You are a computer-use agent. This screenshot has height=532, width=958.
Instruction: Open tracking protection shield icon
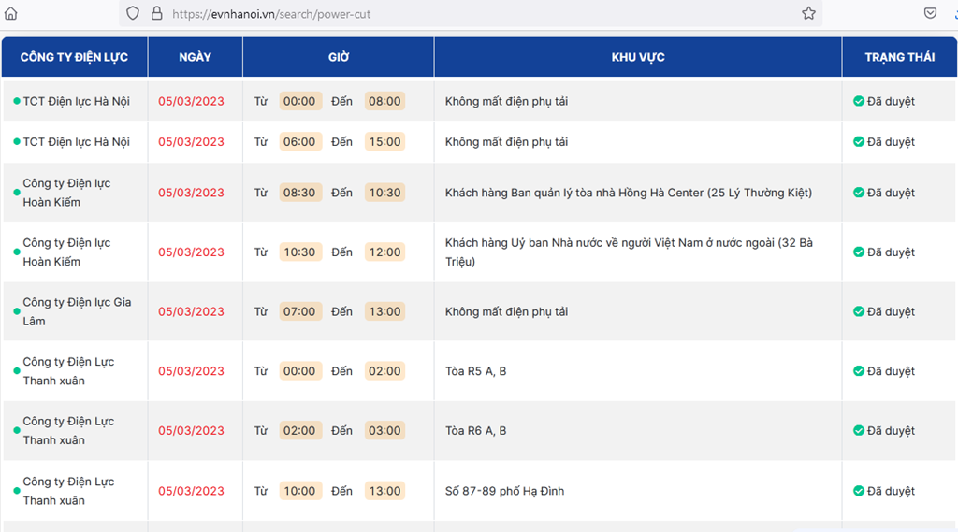pyautogui.click(x=133, y=13)
